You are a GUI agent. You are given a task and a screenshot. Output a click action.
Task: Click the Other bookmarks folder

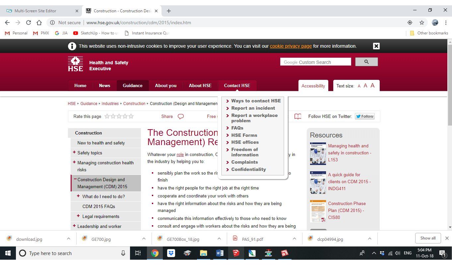click(x=429, y=33)
